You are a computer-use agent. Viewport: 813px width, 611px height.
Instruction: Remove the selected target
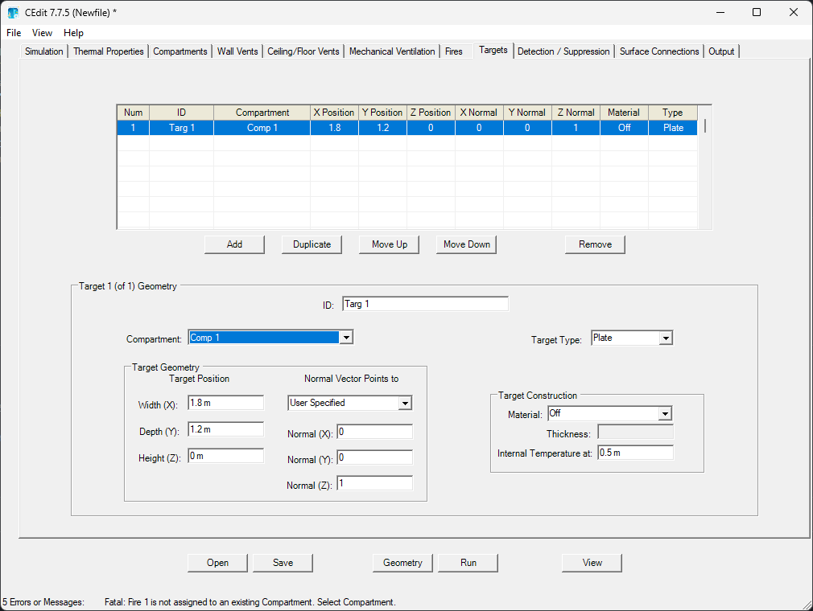click(x=595, y=244)
